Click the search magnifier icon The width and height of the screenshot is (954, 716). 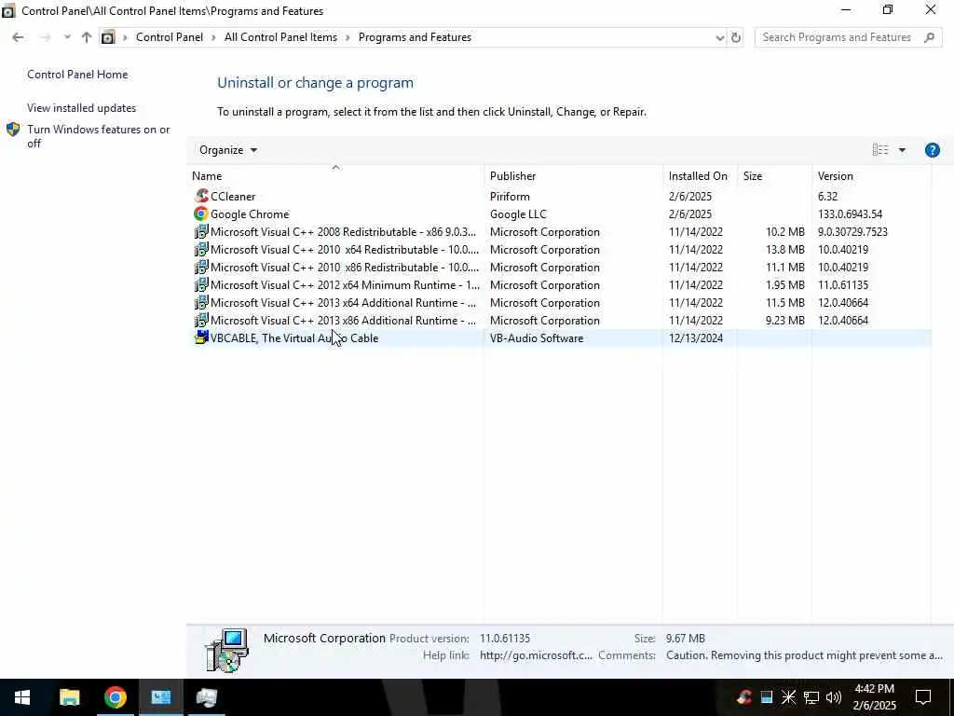[929, 37]
